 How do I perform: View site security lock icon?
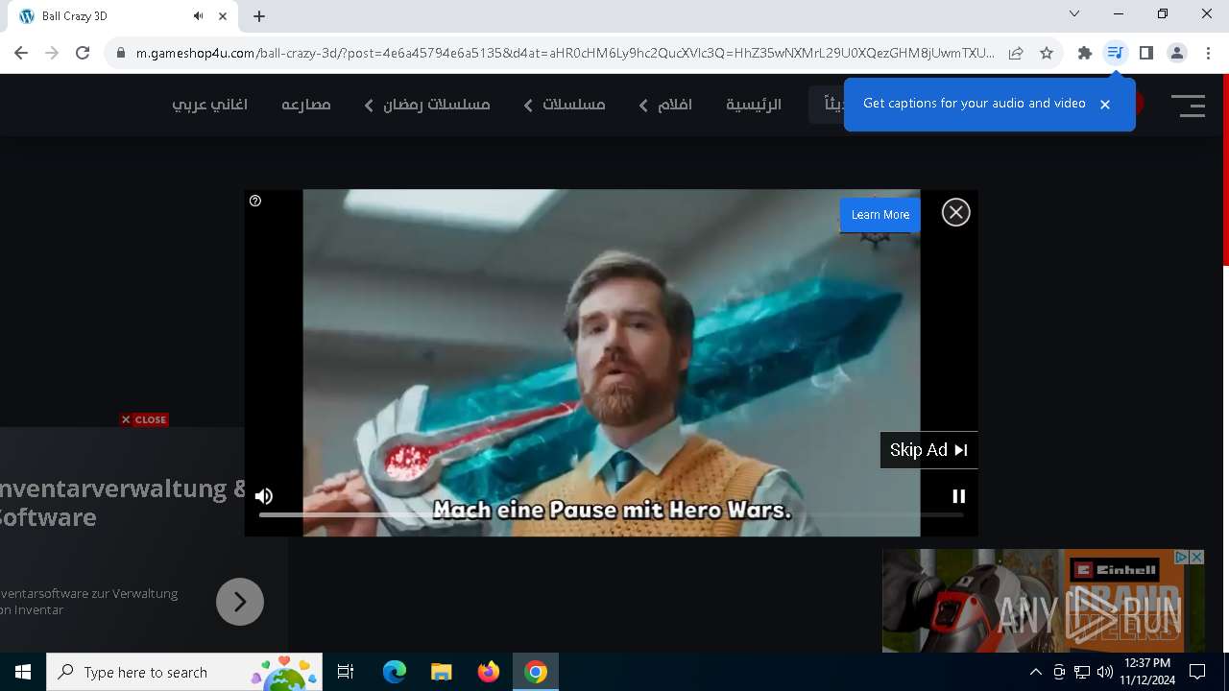pyautogui.click(x=121, y=54)
